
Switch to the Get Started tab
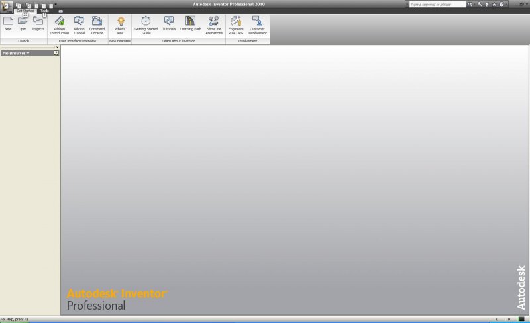click(x=25, y=11)
